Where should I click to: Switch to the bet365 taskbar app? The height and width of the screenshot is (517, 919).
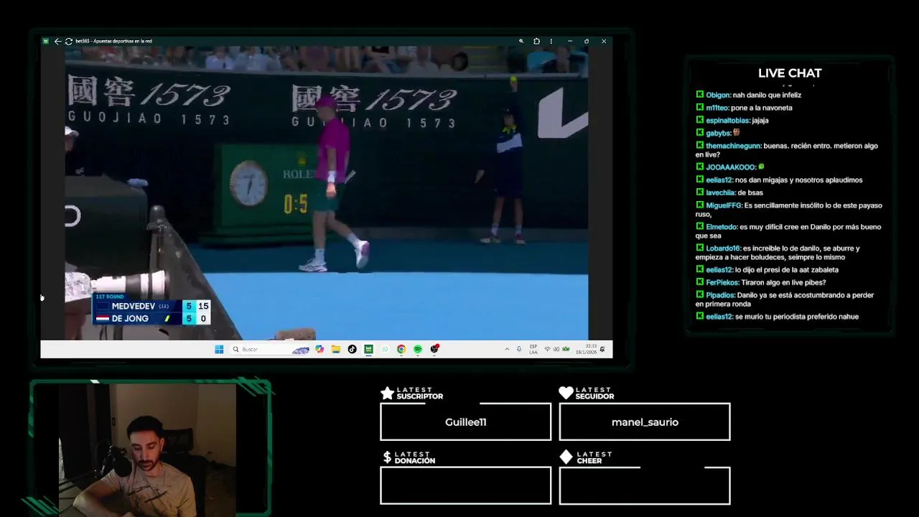pyautogui.click(x=368, y=349)
